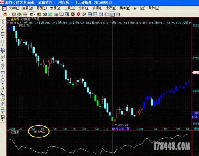Click the 抄底逃顶信号 indicator label

click(30, 19)
